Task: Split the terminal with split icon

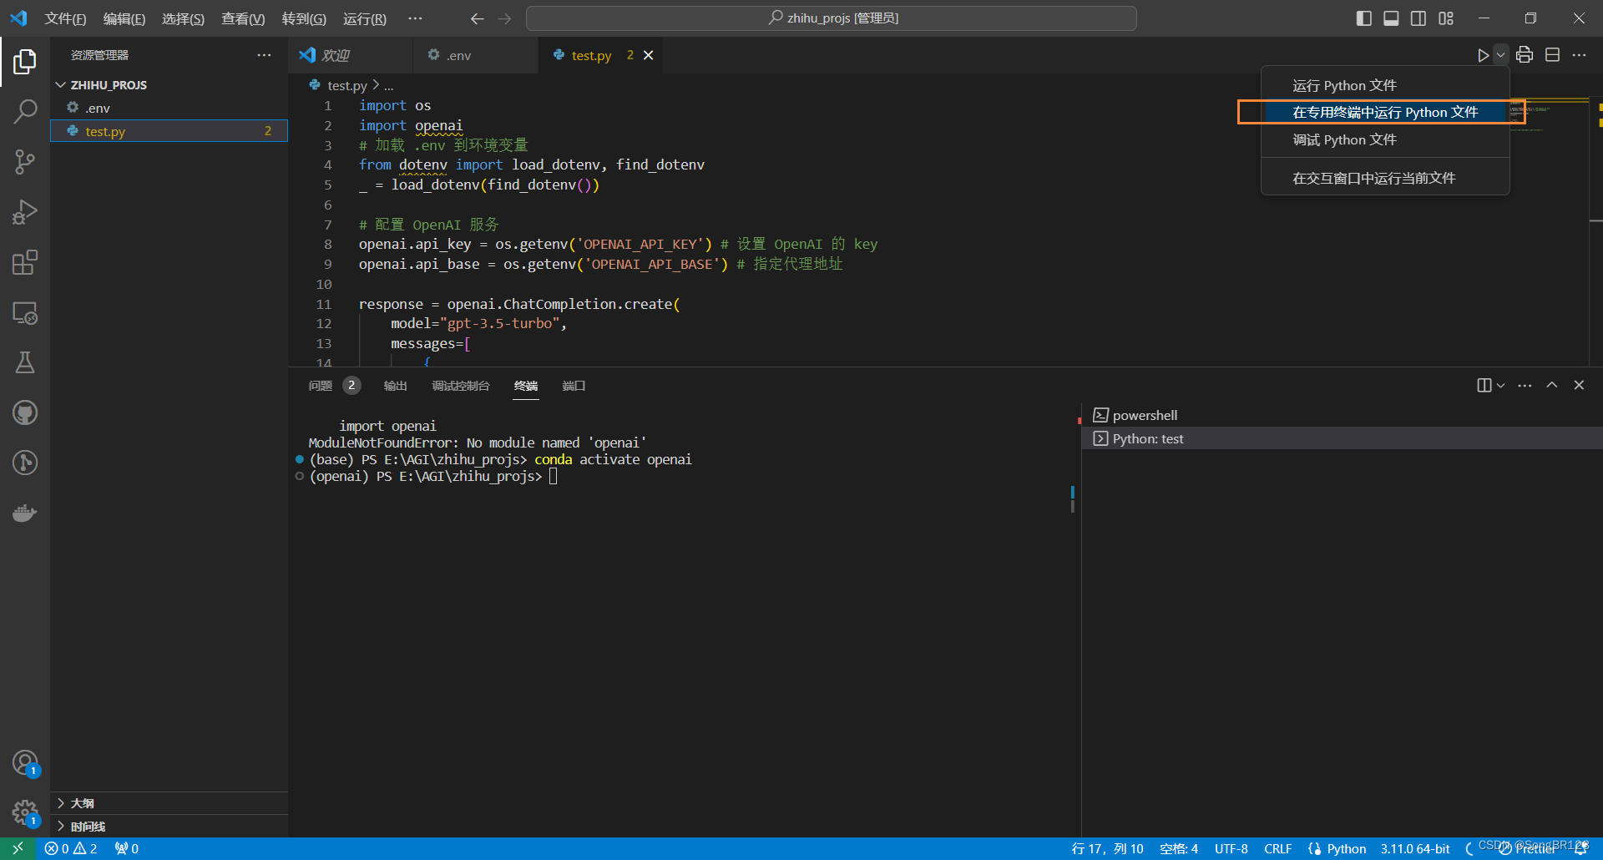Action: (x=1484, y=385)
